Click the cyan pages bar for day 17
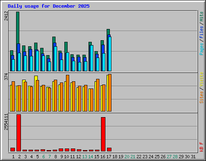Viewport: 206px width, 161px height. (x=110, y=54)
